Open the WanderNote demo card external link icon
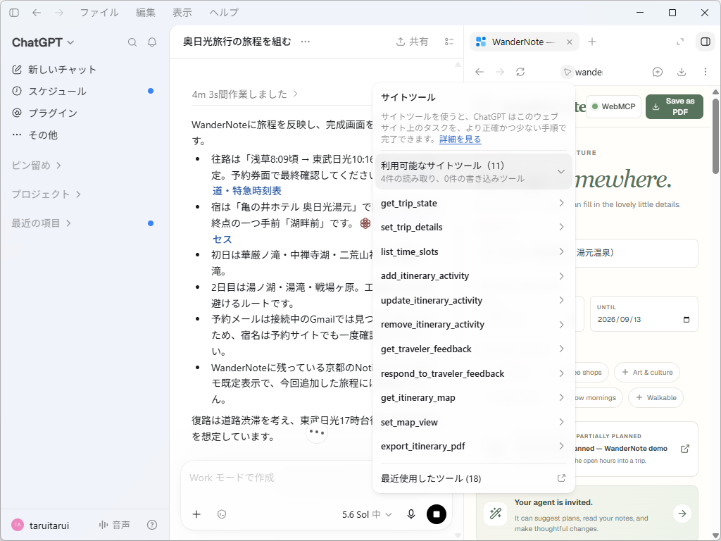This screenshot has width=721, height=541. click(684, 449)
